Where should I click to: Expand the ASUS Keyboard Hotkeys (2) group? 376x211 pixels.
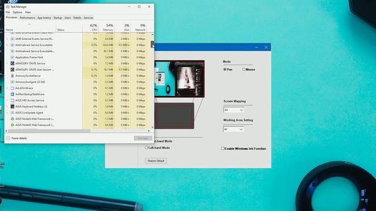(7, 107)
